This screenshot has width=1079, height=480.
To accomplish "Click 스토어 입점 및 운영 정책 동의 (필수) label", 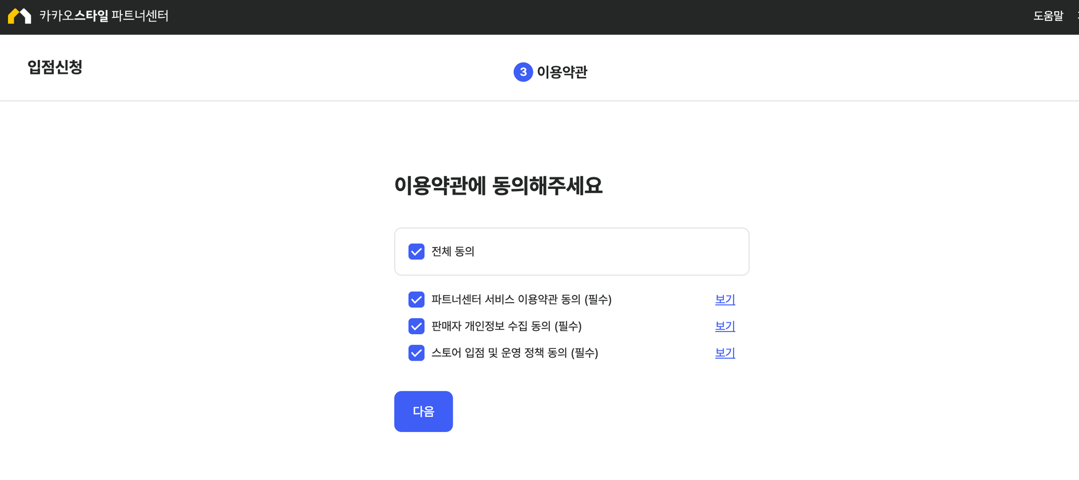I will [515, 353].
